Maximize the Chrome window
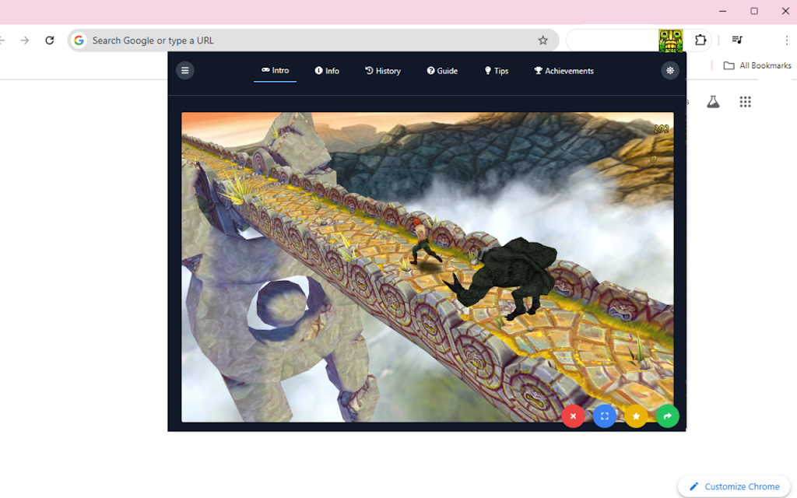 pos(754,11)
